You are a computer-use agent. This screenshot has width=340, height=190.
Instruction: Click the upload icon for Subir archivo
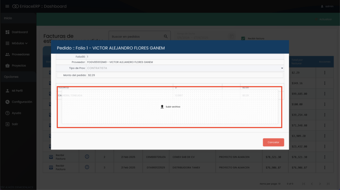tap(162, 107)
